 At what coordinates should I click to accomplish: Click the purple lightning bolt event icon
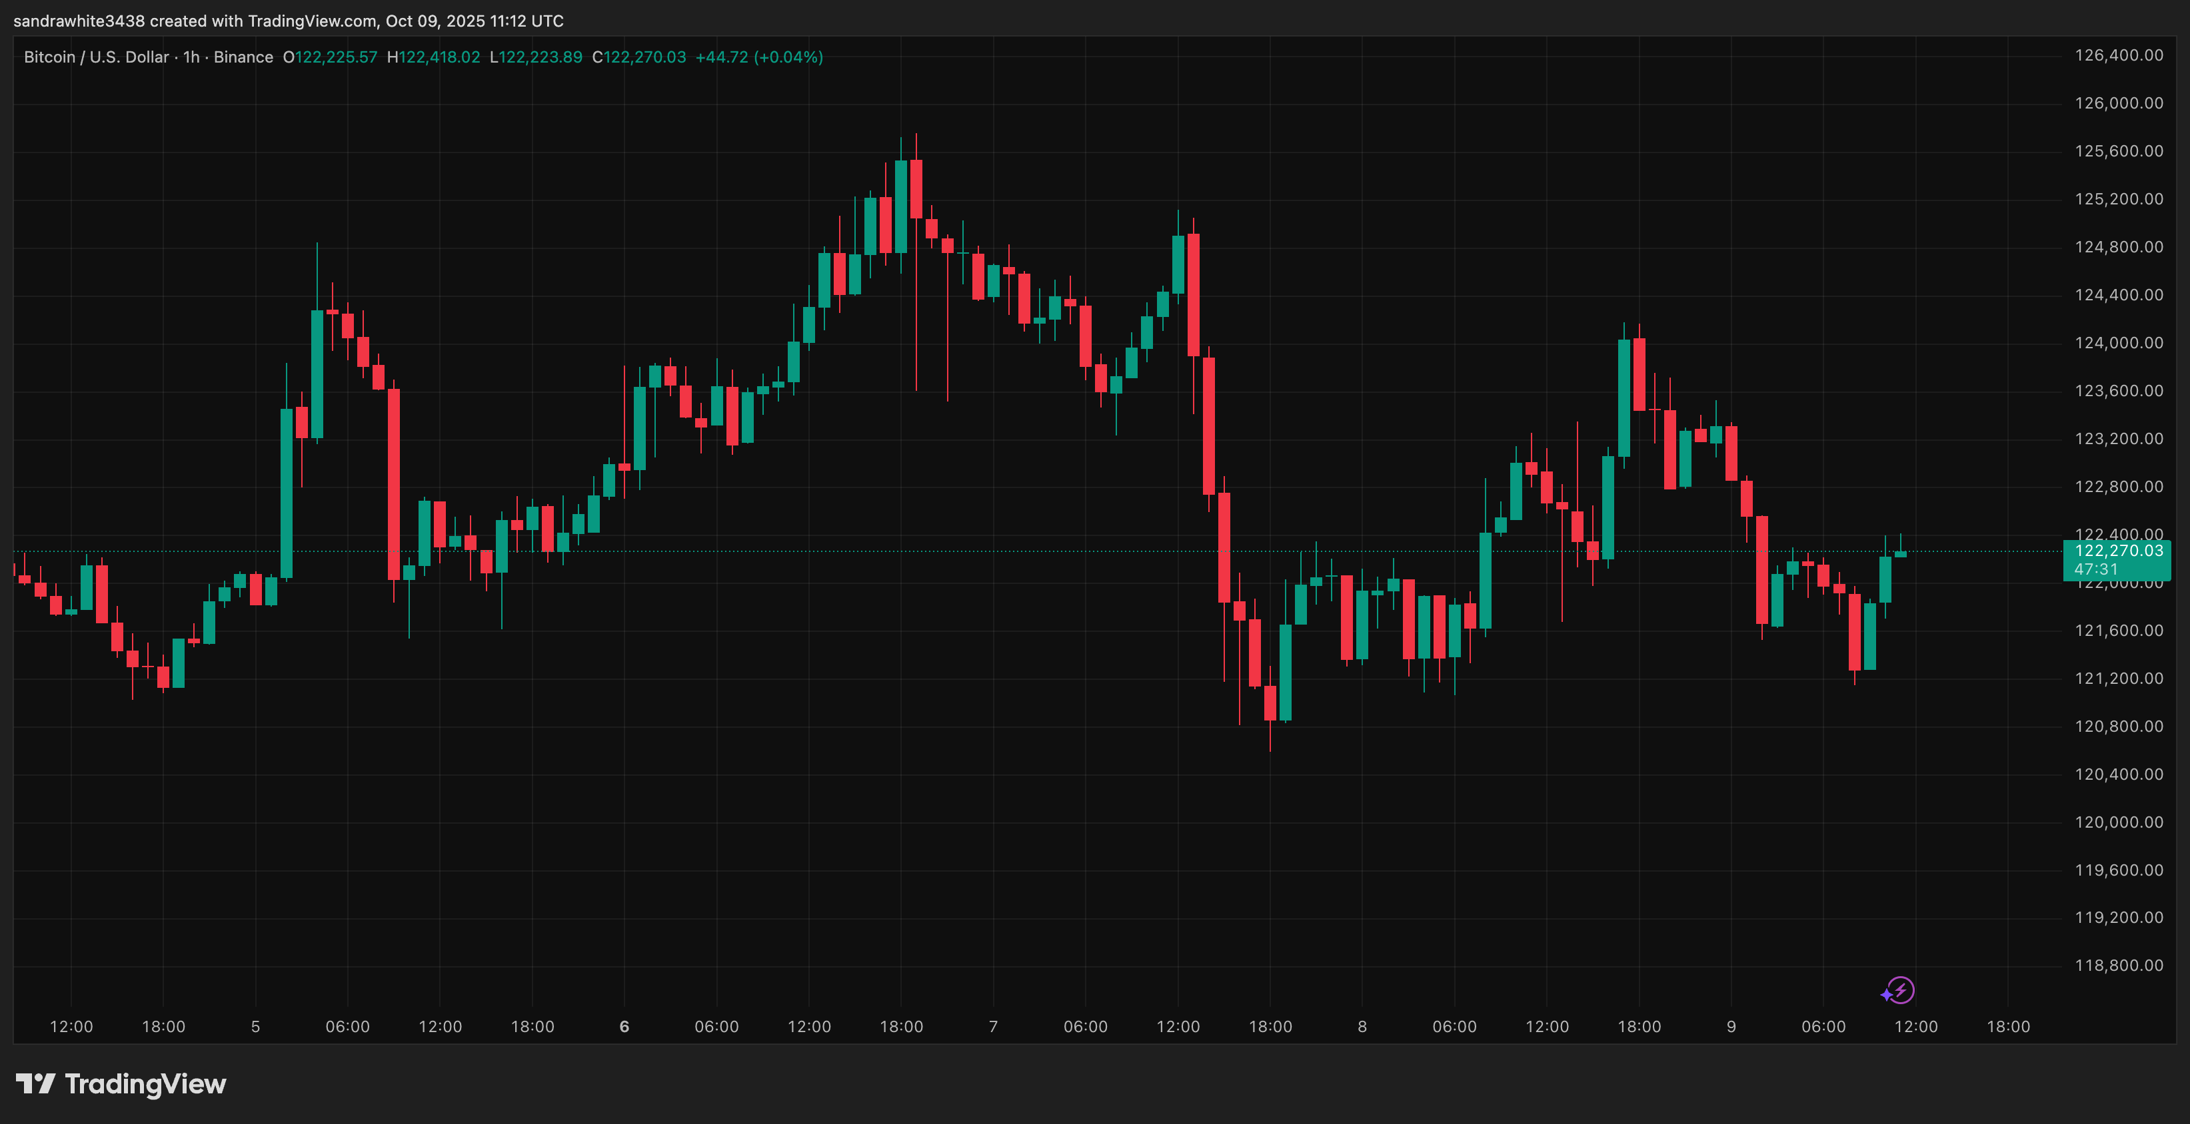(1900, 989)
